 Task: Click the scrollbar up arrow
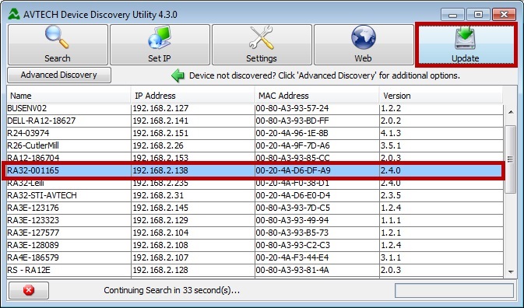pos(511,112)
